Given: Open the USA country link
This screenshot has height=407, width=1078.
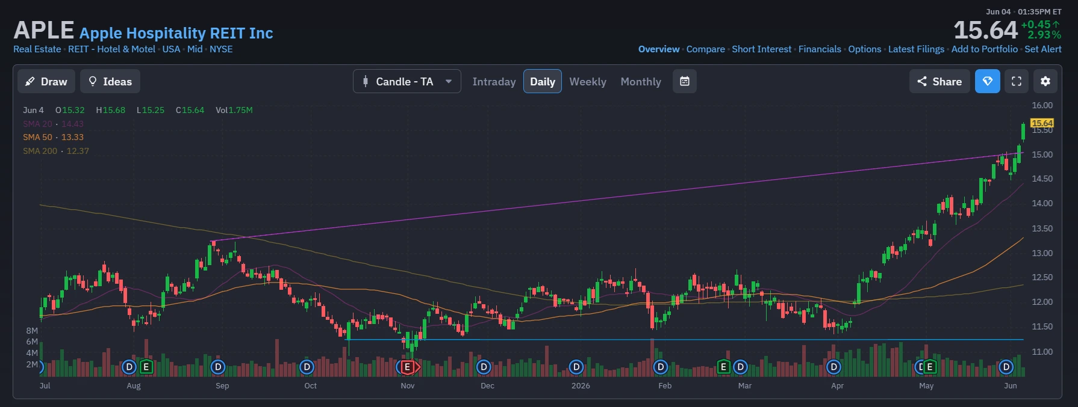Looking at the screenshot, I should click(x=171, y=49).
